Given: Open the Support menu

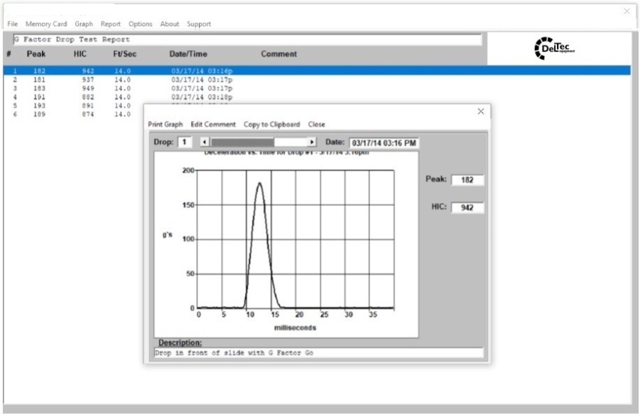Looking at the screenshot, I should click(x=199, y=24).
